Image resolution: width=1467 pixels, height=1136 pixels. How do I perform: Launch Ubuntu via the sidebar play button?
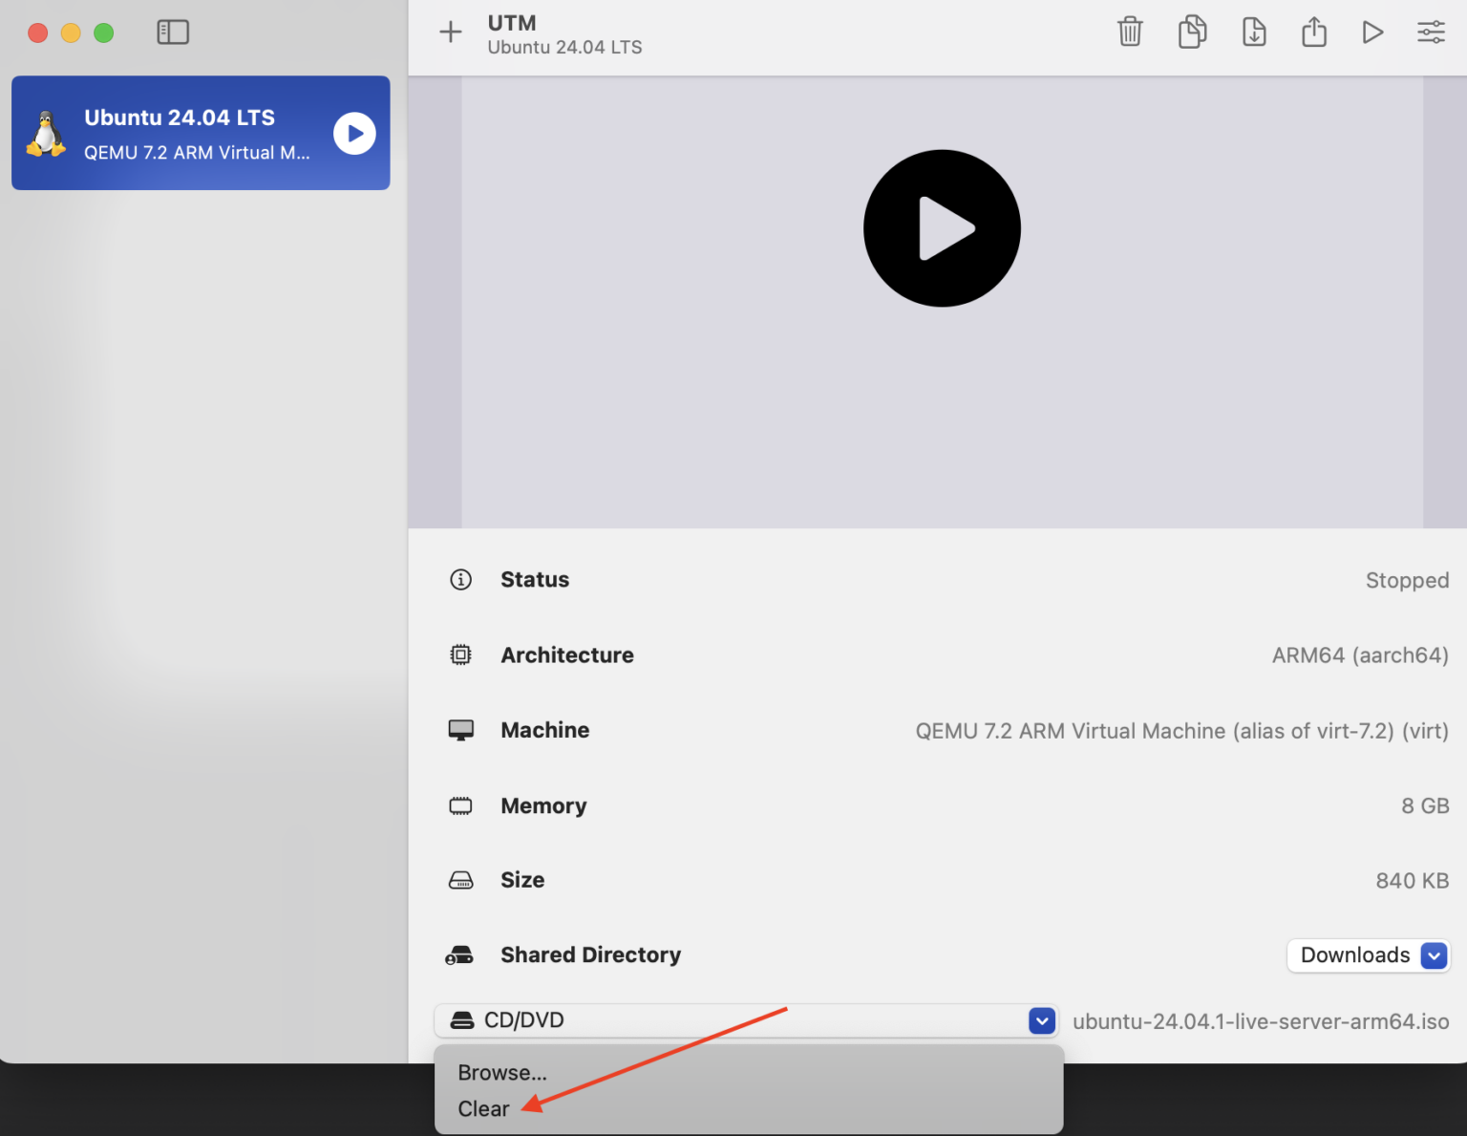point(354,134)
